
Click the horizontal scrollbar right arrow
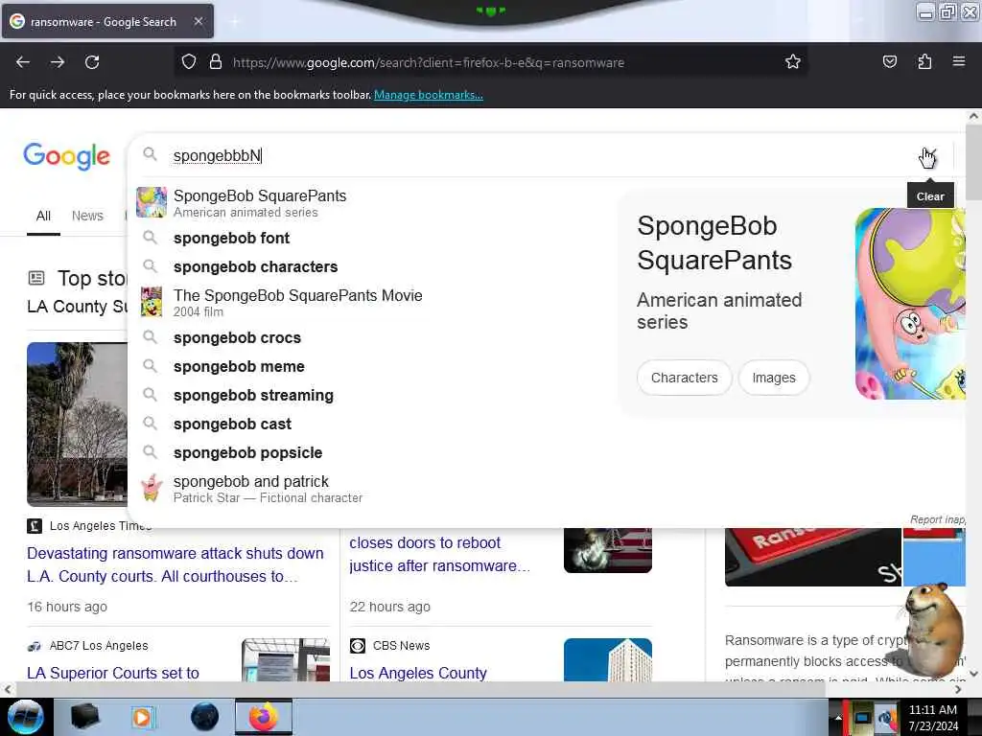click(958, 689)
